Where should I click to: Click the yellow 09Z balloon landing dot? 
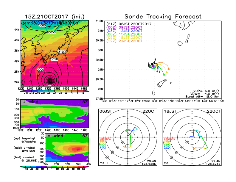pyautogui.click(x=167, y=72)
